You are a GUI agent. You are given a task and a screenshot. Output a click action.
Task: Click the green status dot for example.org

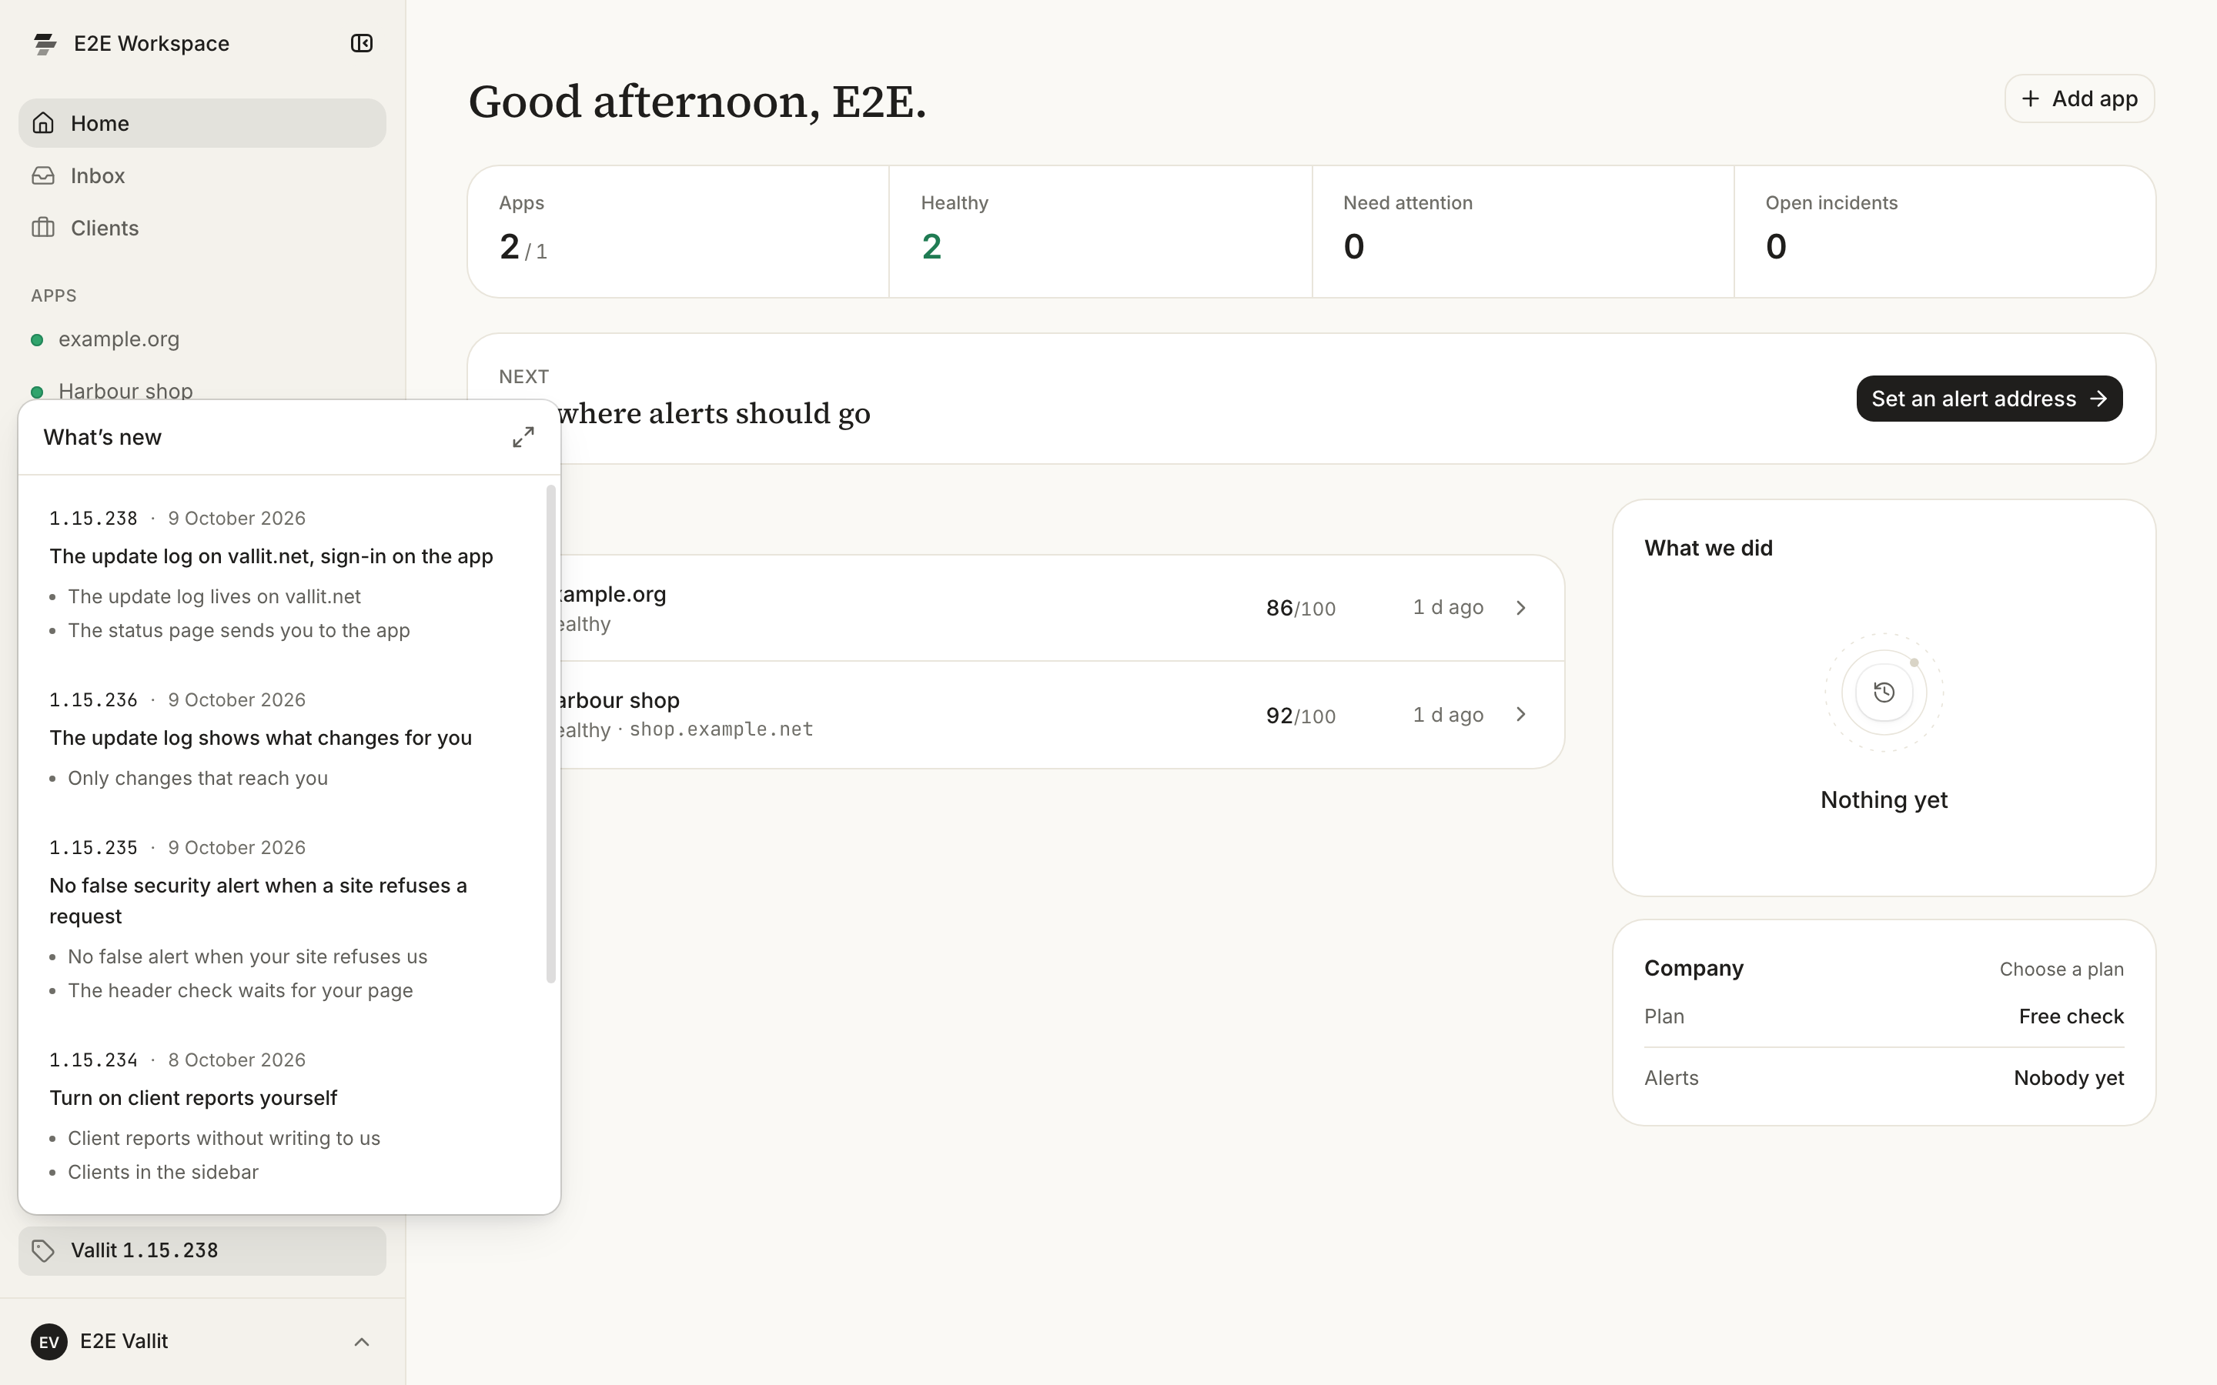tap(38, 340)
